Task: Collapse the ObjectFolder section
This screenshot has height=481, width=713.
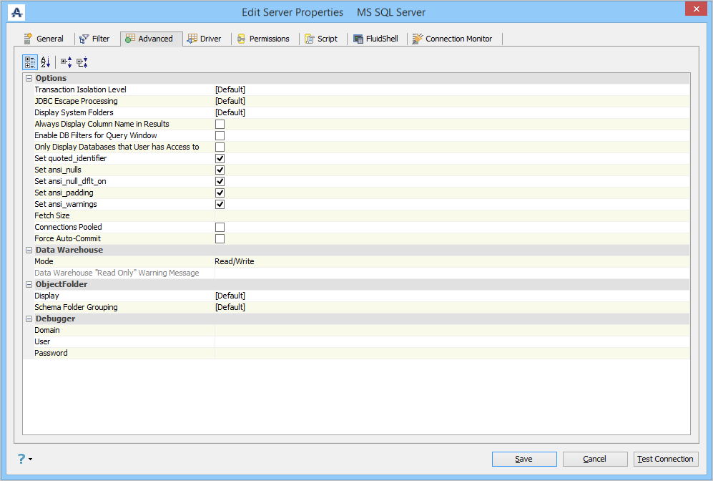Action: (x=29, y=284)
